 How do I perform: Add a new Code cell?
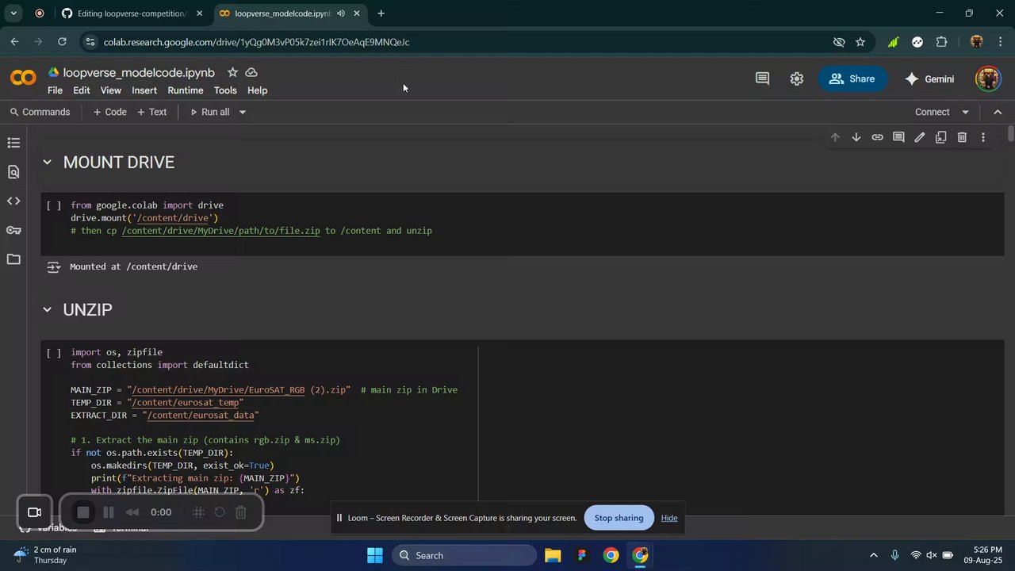pyautogui.click(x=109, y=112)
